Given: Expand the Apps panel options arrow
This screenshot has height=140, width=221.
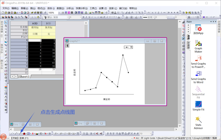Looking at the screenshot, I should 211,22.
